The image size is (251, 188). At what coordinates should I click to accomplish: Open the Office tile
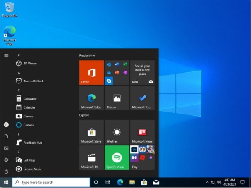click(x=91, y=72)
